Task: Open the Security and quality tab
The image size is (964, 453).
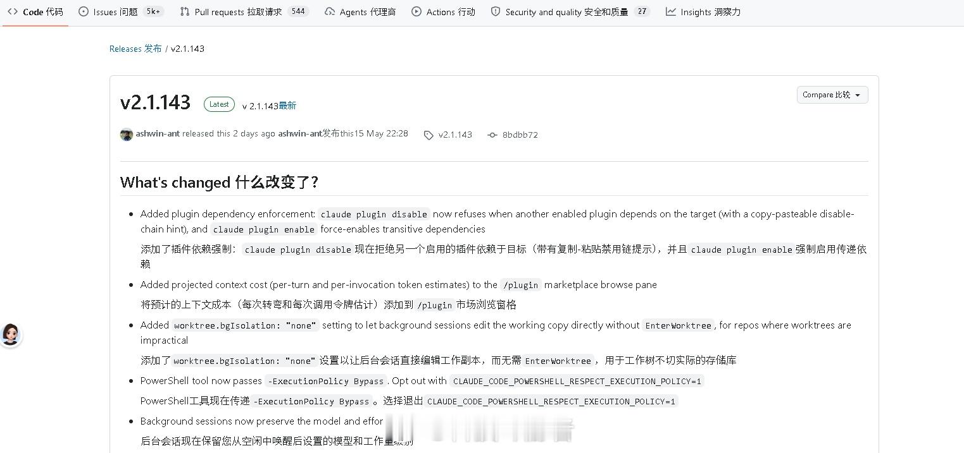Action: click(x=570, y=11)
